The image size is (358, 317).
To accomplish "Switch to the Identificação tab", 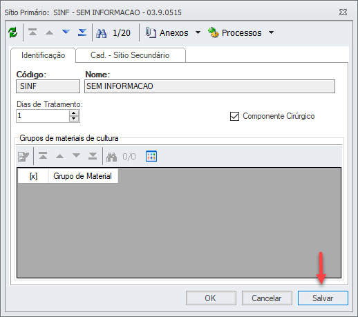I will coord(43,55).
